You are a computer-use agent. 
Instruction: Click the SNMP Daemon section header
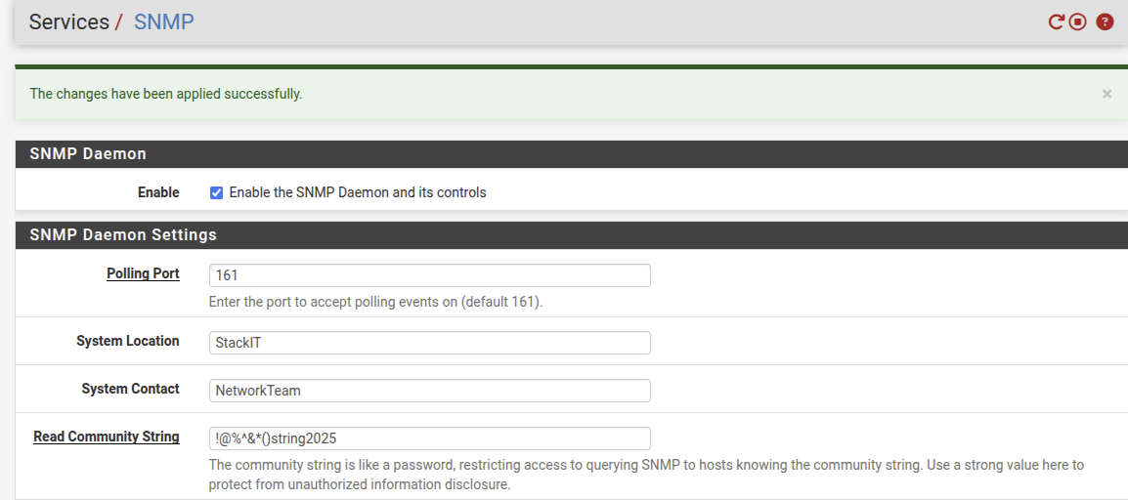point(88,153)
